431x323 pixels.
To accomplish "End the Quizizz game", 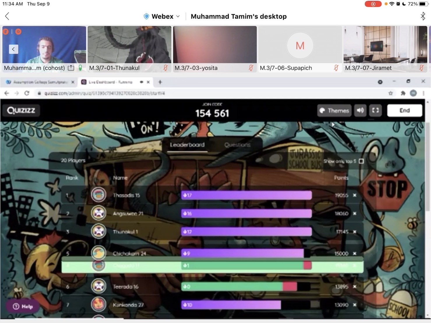I will tap(404, 110).
